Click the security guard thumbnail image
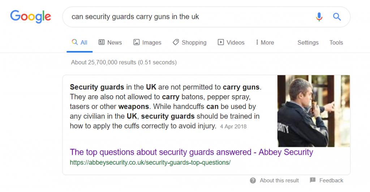The width and height of the screenshot is (370, 192). click(313, 111)
